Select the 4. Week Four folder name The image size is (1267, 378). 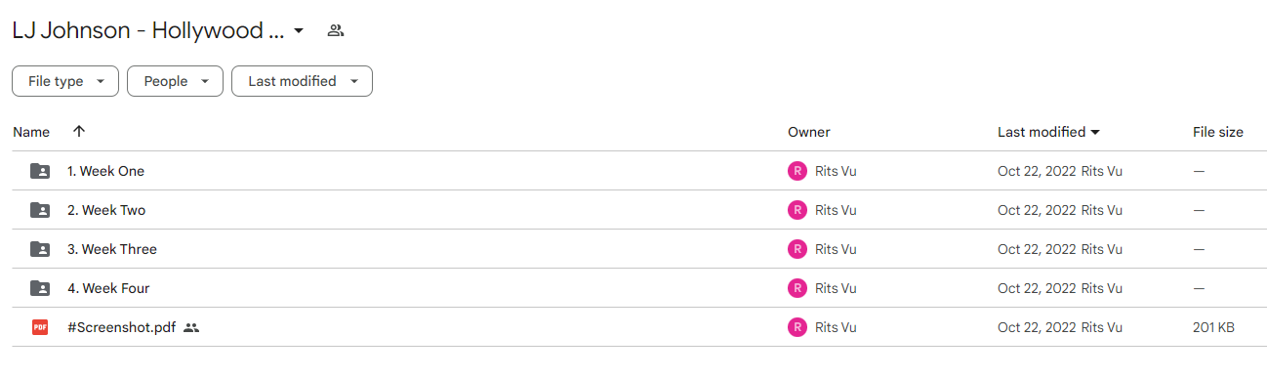[x=108, y=288]
